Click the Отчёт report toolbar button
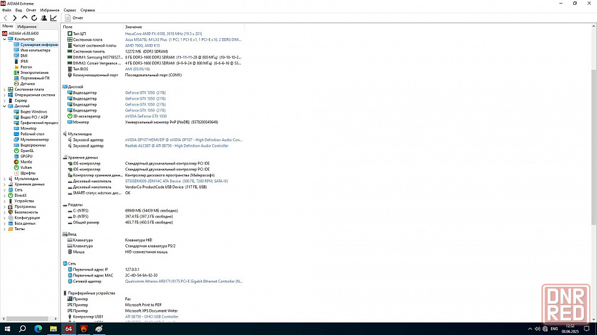This screenshot has height=335, width=597. (74, 18)
